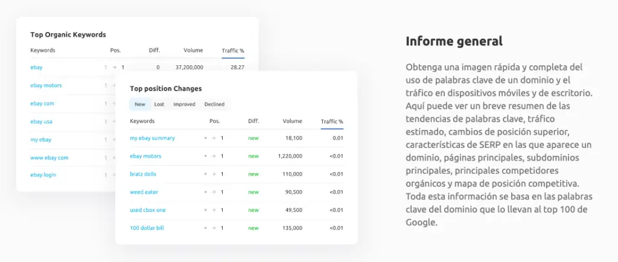Click the 90,500 volume value

[295, 192]
